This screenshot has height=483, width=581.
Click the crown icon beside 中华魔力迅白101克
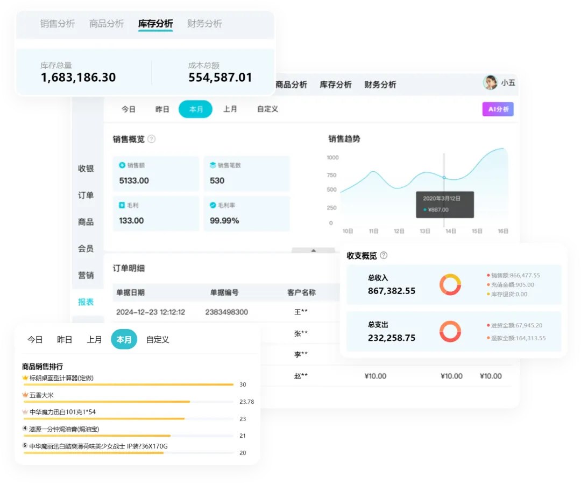(25, 412)
